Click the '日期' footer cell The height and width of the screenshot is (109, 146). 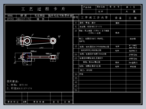point(67,102)
